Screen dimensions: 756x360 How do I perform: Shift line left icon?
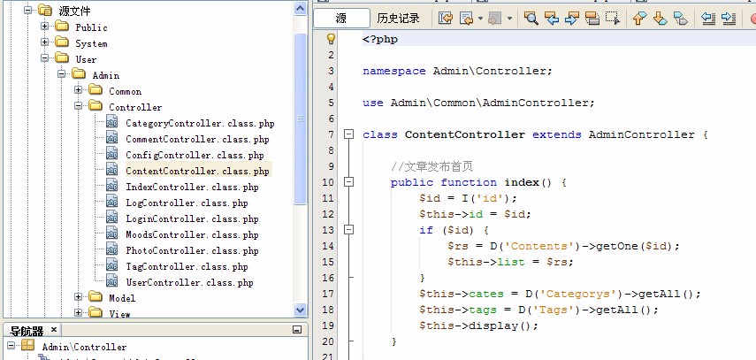(707, 19)
